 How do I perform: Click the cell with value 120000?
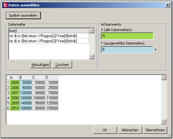point(26,93)
